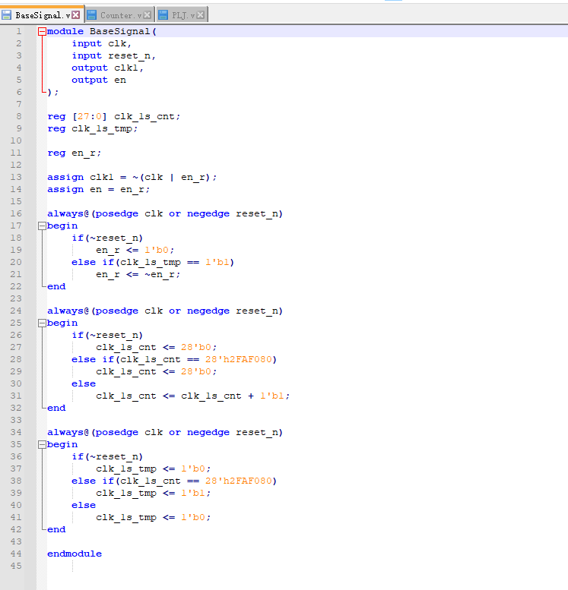Click the always statement on line 34
The height and width of the screenshot is (590, 568).
pyautogui.click(x=165, y=432)
